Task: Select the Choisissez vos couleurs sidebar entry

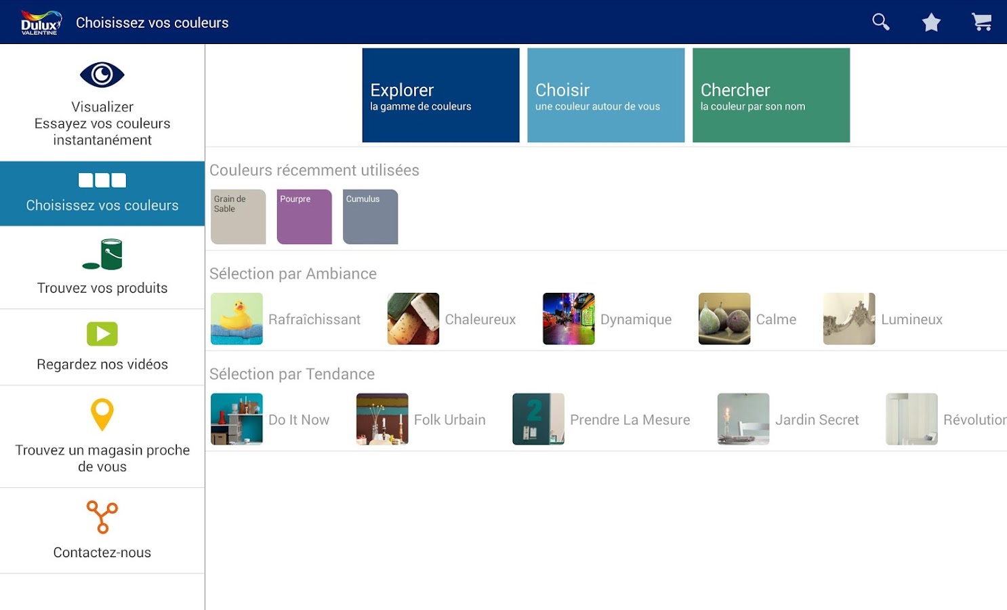Action: coord(102,194)
